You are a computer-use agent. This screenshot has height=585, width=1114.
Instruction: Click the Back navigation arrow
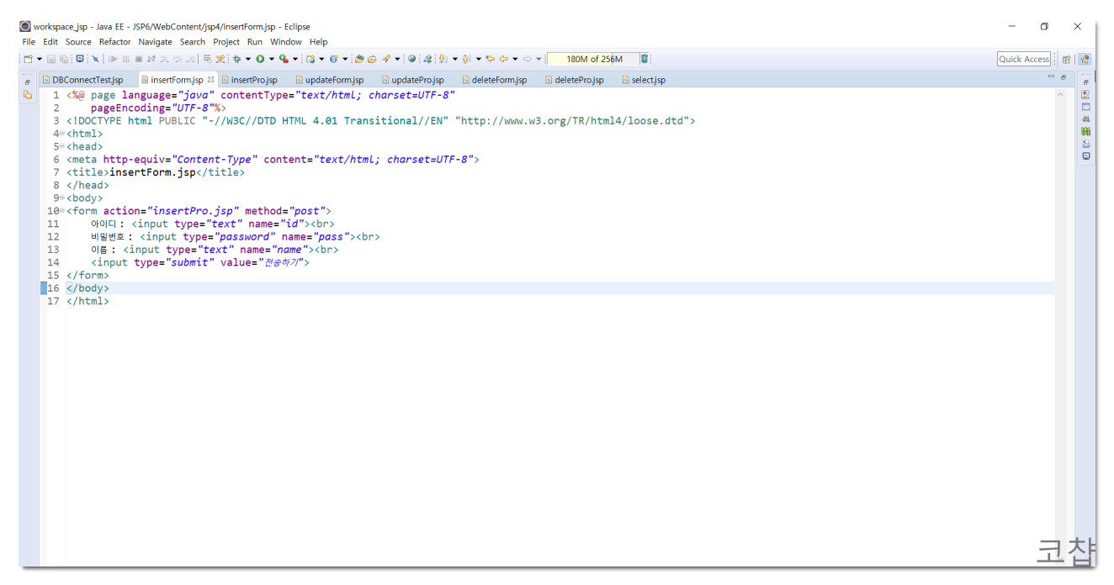(x=503, y=59)
